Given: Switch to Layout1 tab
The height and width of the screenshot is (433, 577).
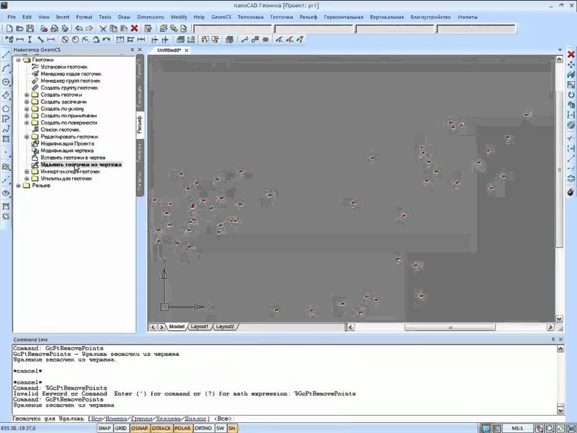Looking at the screenshot, I should coord(200,327).
